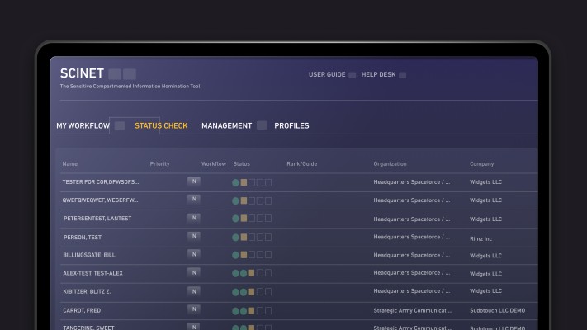Image resolution: width=587 pixels, height=330 pixels.
Task: Click status indicator for PERSON, TEST
Action: [x=252, y=238]
